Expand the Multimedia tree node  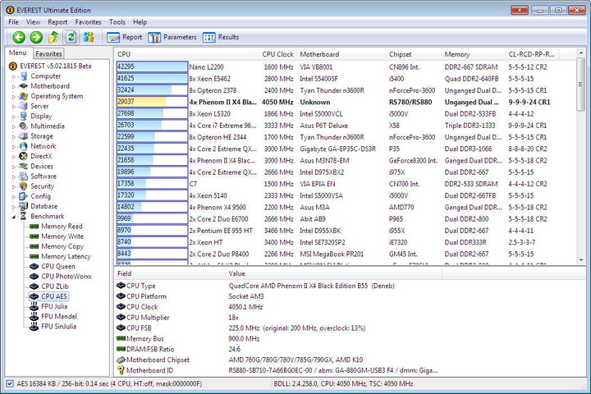[14, 126]
